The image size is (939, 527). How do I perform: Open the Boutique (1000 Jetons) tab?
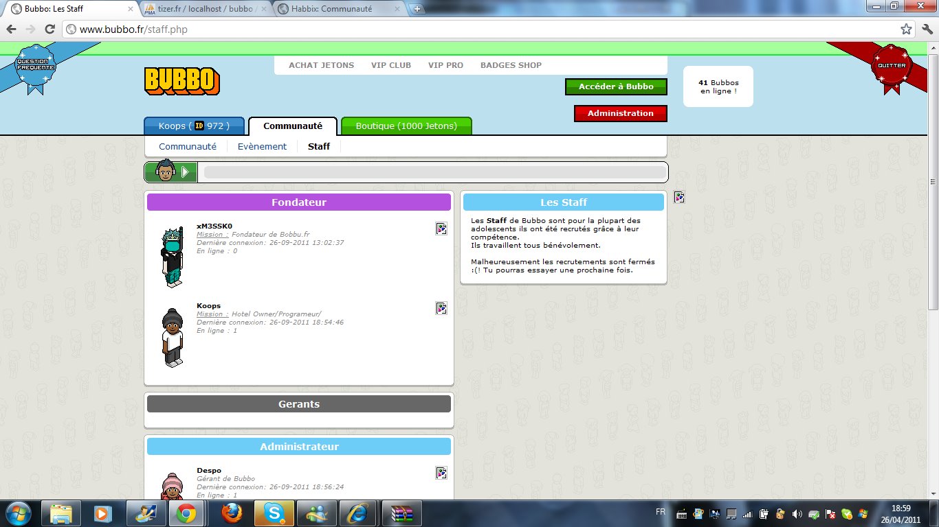(406, 126)
